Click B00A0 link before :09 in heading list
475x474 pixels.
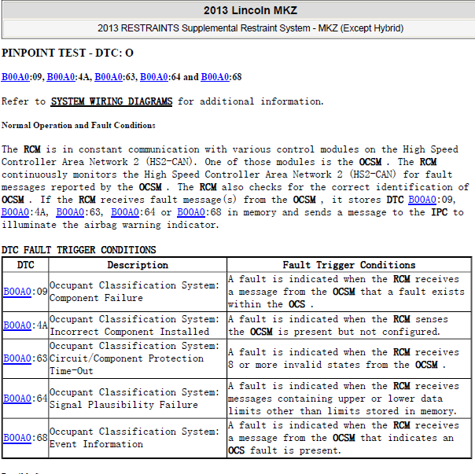(16, 77)
